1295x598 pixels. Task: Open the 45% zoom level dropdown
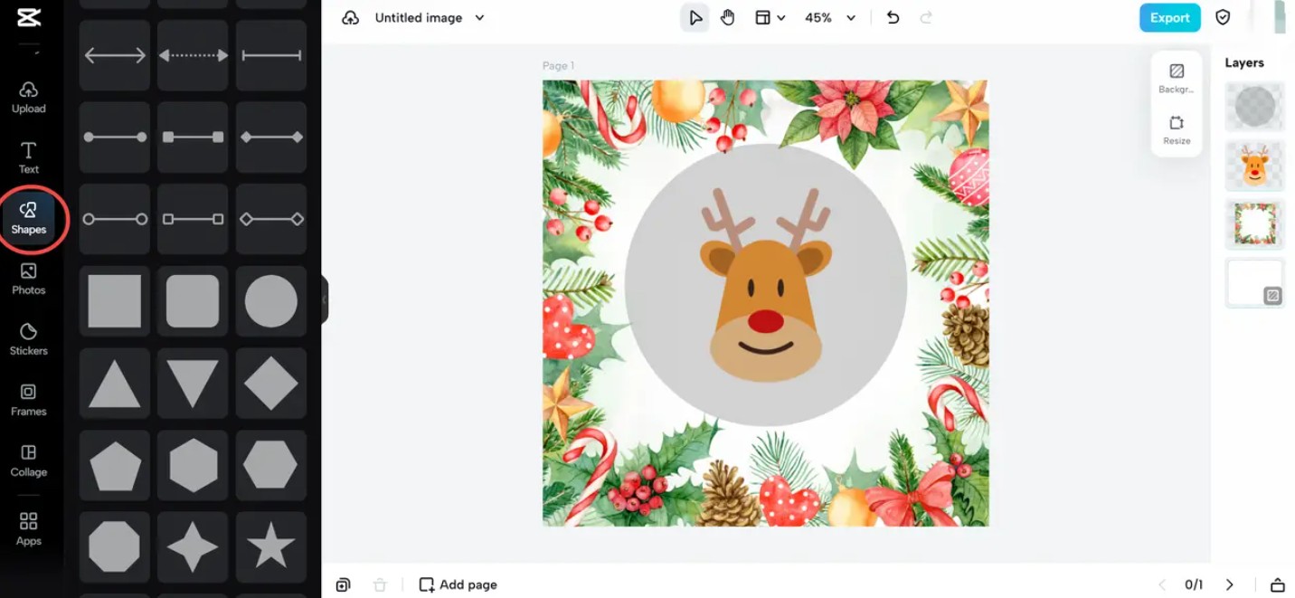[829, 18]
